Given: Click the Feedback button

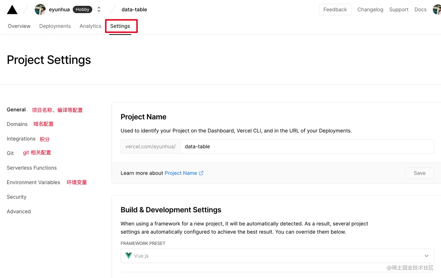Looking at the screenshot, I should [x=335, y=10].
